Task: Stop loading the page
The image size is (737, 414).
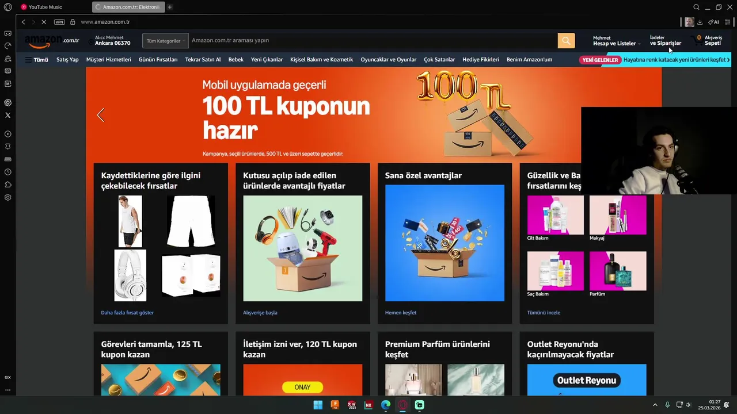Action: [x=44, y=22]
